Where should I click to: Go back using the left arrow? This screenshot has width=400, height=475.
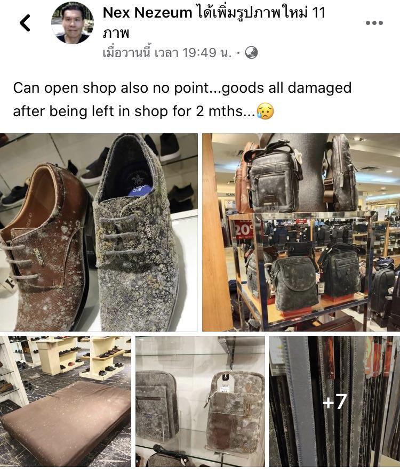tap(25, 23)
